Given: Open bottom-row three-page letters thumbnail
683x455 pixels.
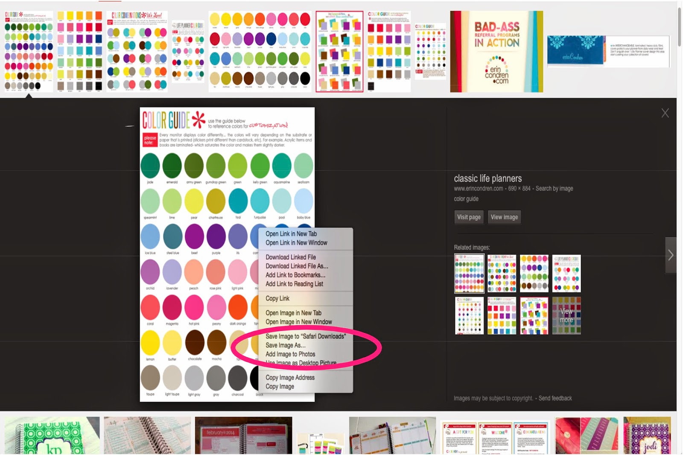Looking at the screenshot, I should click(495, 437).
